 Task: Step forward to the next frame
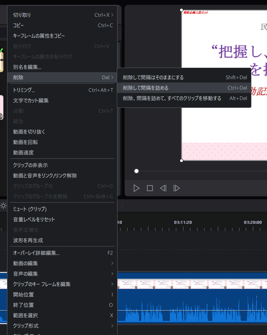[x=177, y=188]
